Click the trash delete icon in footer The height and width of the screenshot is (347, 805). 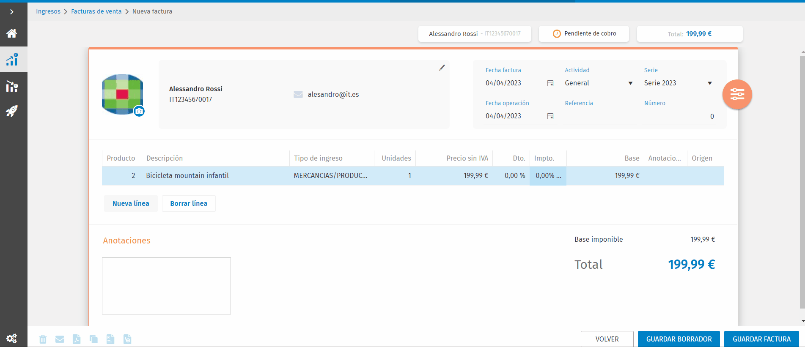(43, 339)
